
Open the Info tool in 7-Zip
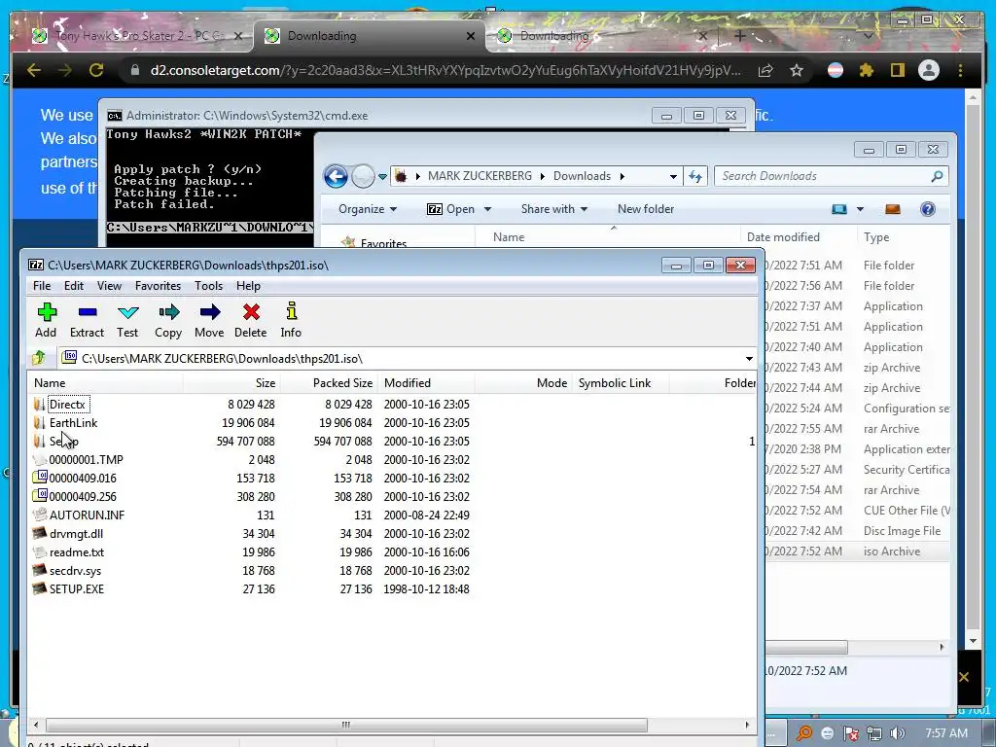coord(292,310)
